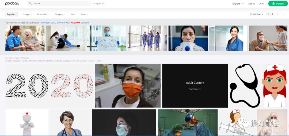The image size is (289, 136).
Task: Go to next results page arrow
Action: click(x=284, y=14)
